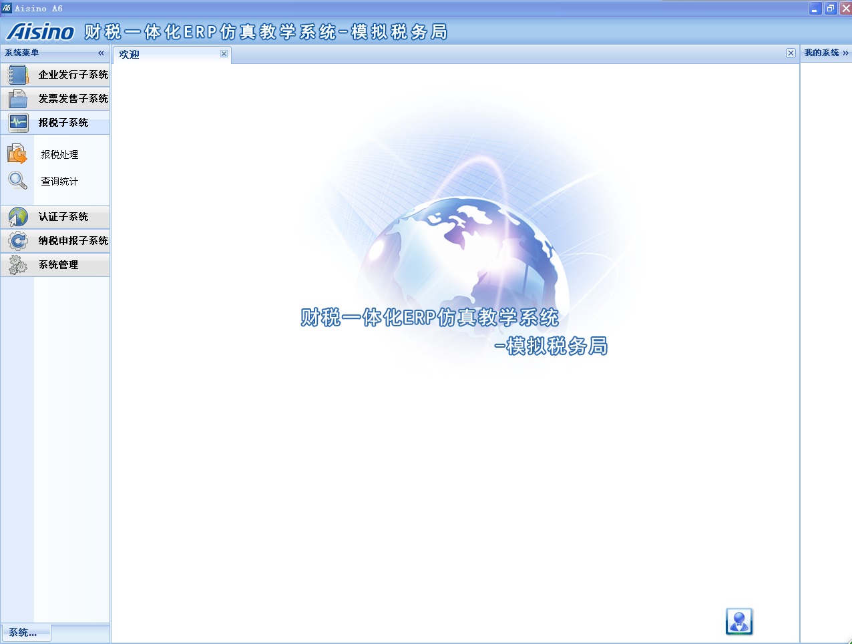Collapse the 系统菜单 panel with double chevron

click(101, 53)
